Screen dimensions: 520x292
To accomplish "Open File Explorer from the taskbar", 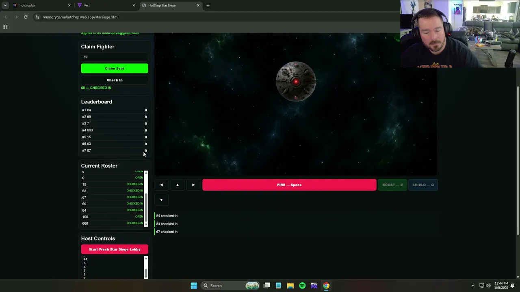I will (290, 286).
